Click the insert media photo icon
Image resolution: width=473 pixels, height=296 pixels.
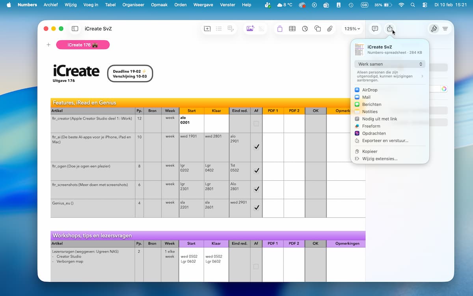pyautogui.click(x=250, y=29)
